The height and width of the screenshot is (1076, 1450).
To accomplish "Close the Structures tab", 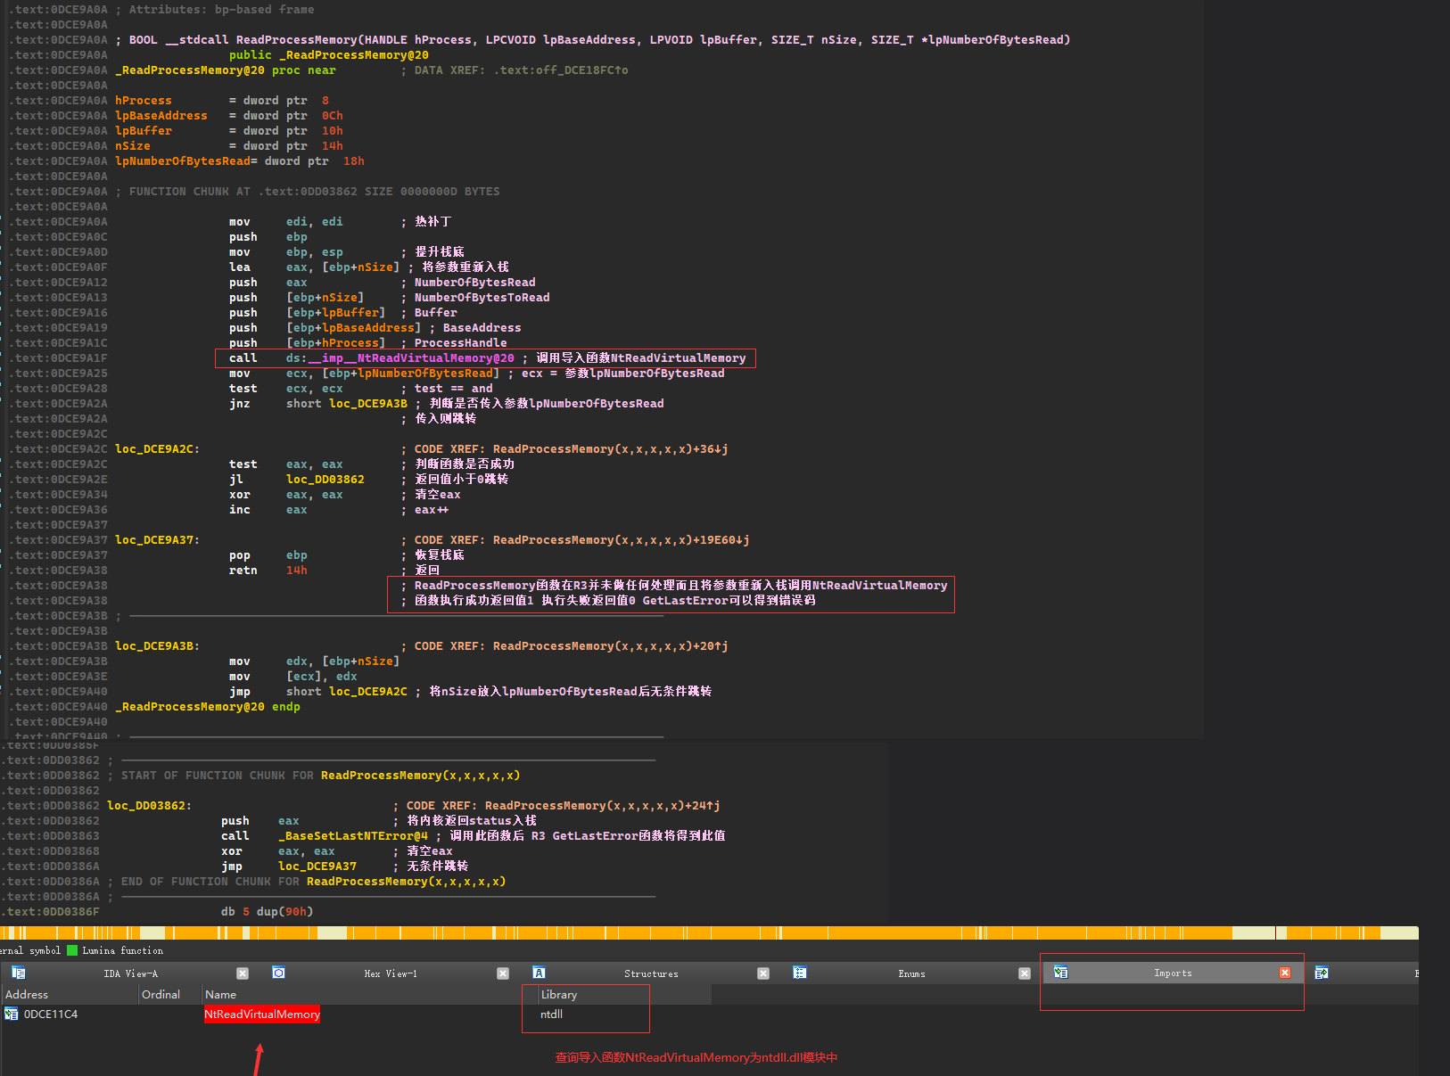I will tap(763, 973).
